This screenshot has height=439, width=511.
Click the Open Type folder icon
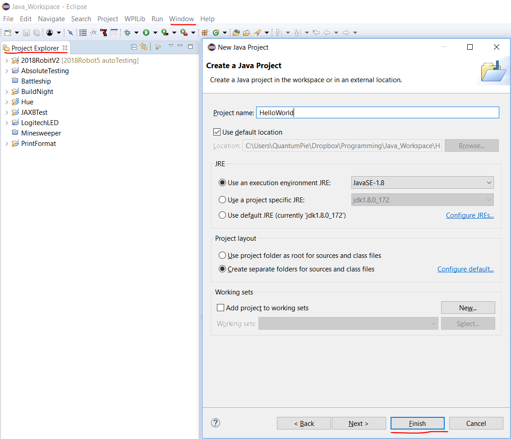tap(236, 33)
